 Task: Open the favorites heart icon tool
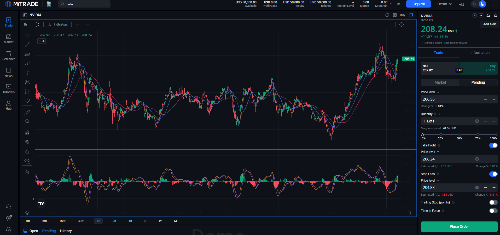click(x=27, y=101)
